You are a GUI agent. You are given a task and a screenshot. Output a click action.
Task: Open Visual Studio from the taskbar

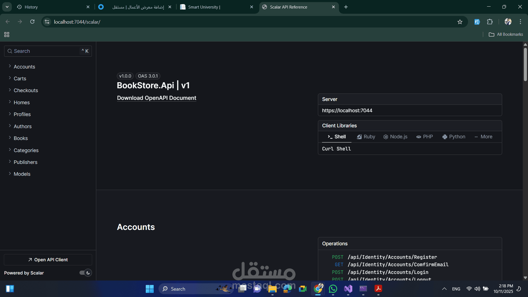point(348,289)
